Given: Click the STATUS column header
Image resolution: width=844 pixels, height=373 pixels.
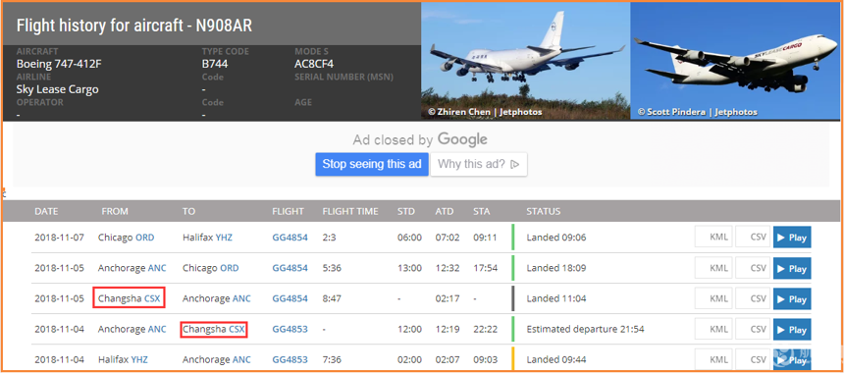Looking at the screenshot, I should point(543,211).
